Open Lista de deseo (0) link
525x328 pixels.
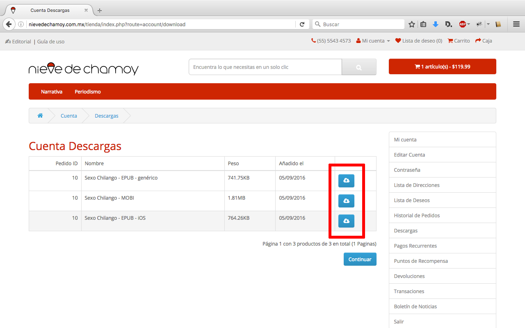pos(419,41)
